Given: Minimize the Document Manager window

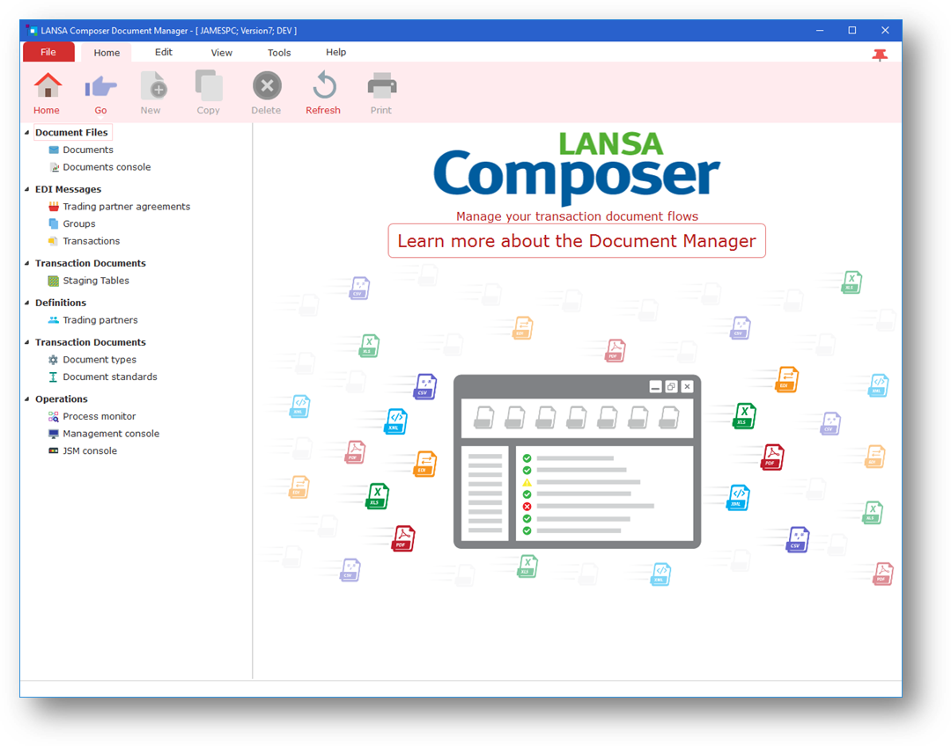Looking at the screenshot, I should pos(820,30).
